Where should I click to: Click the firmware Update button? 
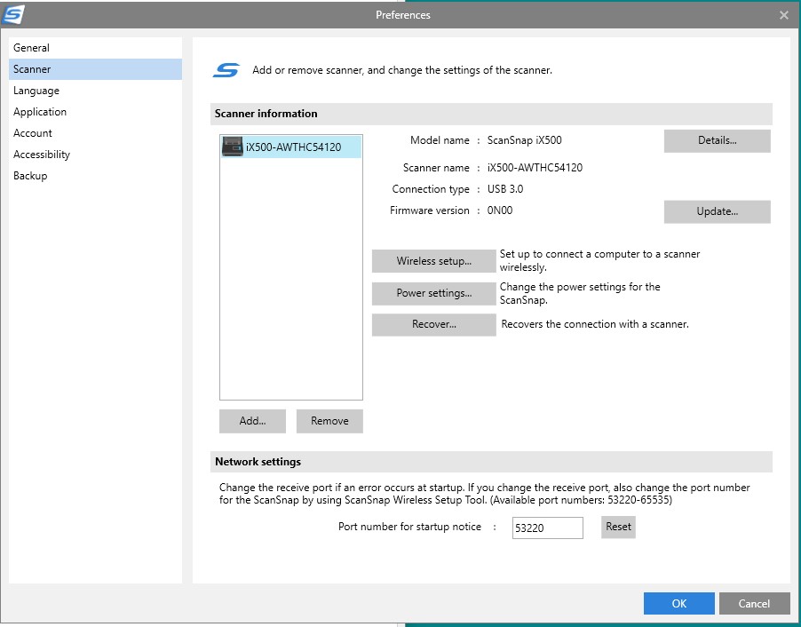[x=717, y=212]
